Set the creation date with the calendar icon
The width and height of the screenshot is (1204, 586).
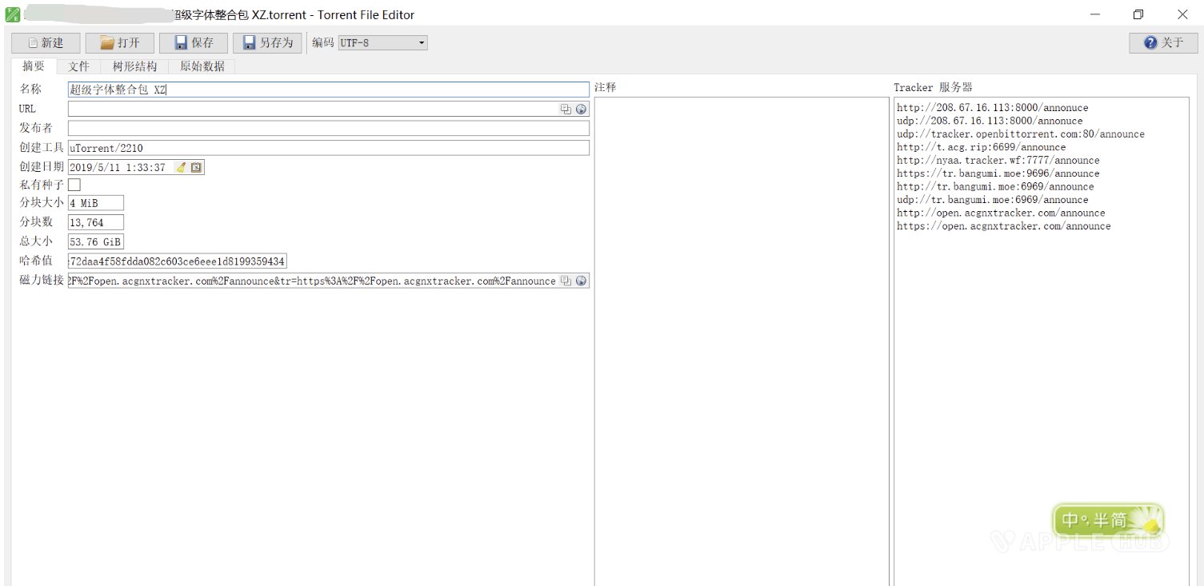click(x=196, y=168)
